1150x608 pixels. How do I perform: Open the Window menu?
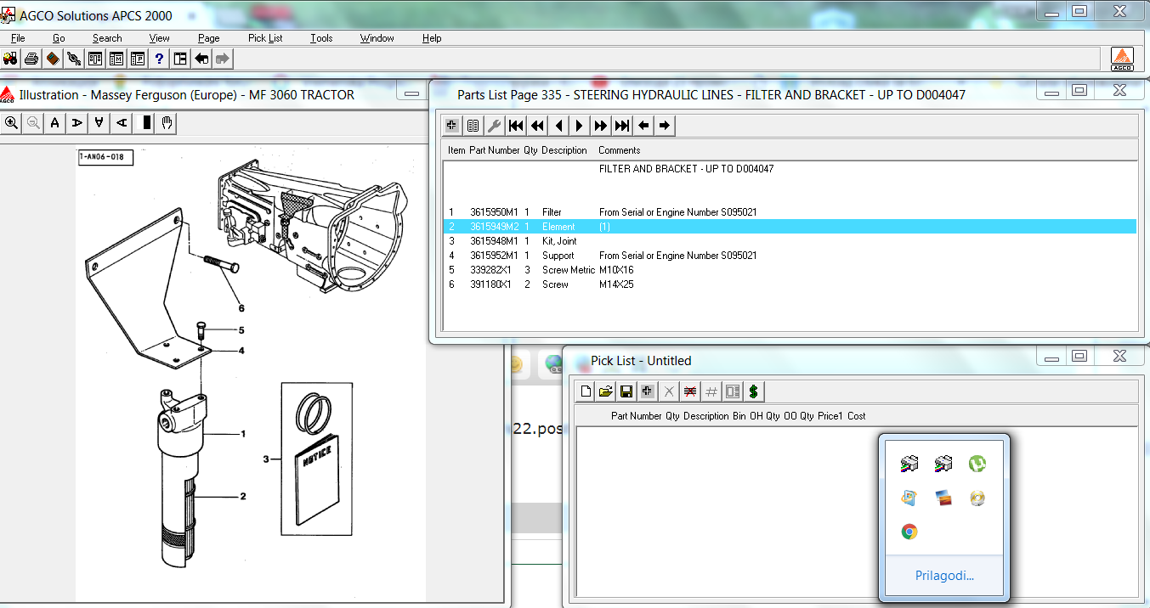click(377, 38)
